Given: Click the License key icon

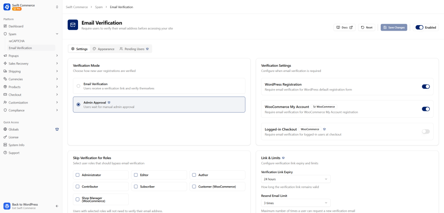Looking at the screenshot, I should coord(5,137).
